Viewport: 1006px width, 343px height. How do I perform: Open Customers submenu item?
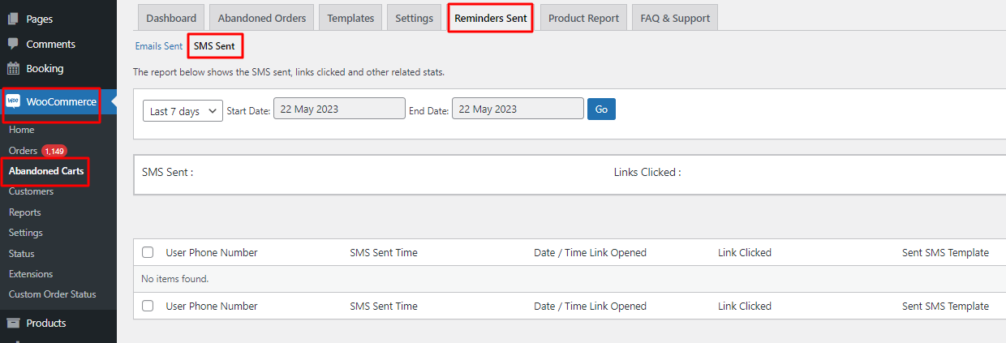(31, 191)
